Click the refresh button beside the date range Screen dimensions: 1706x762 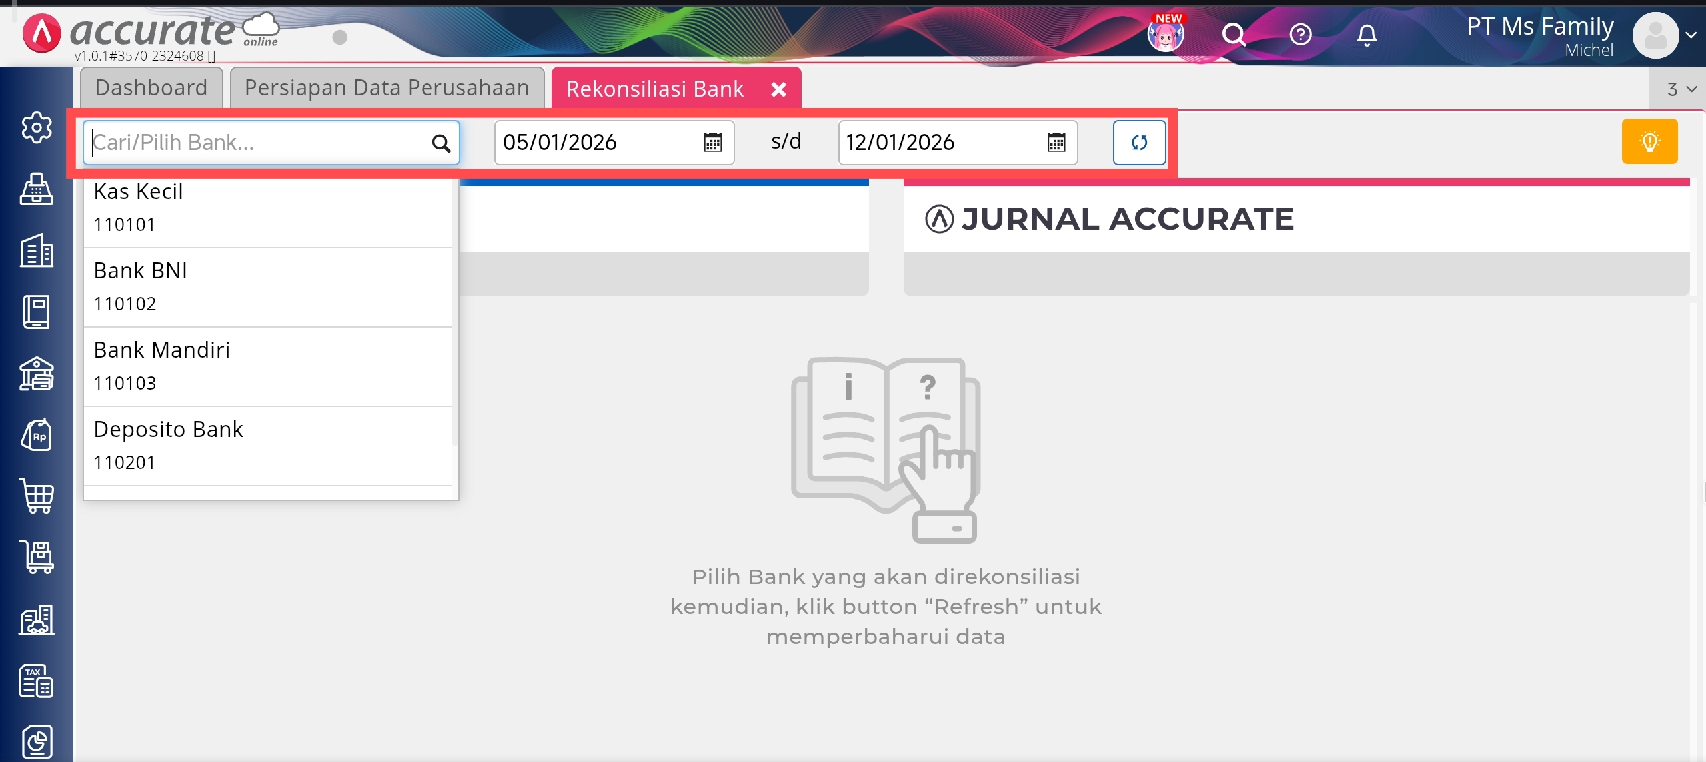coord(1139,142)
